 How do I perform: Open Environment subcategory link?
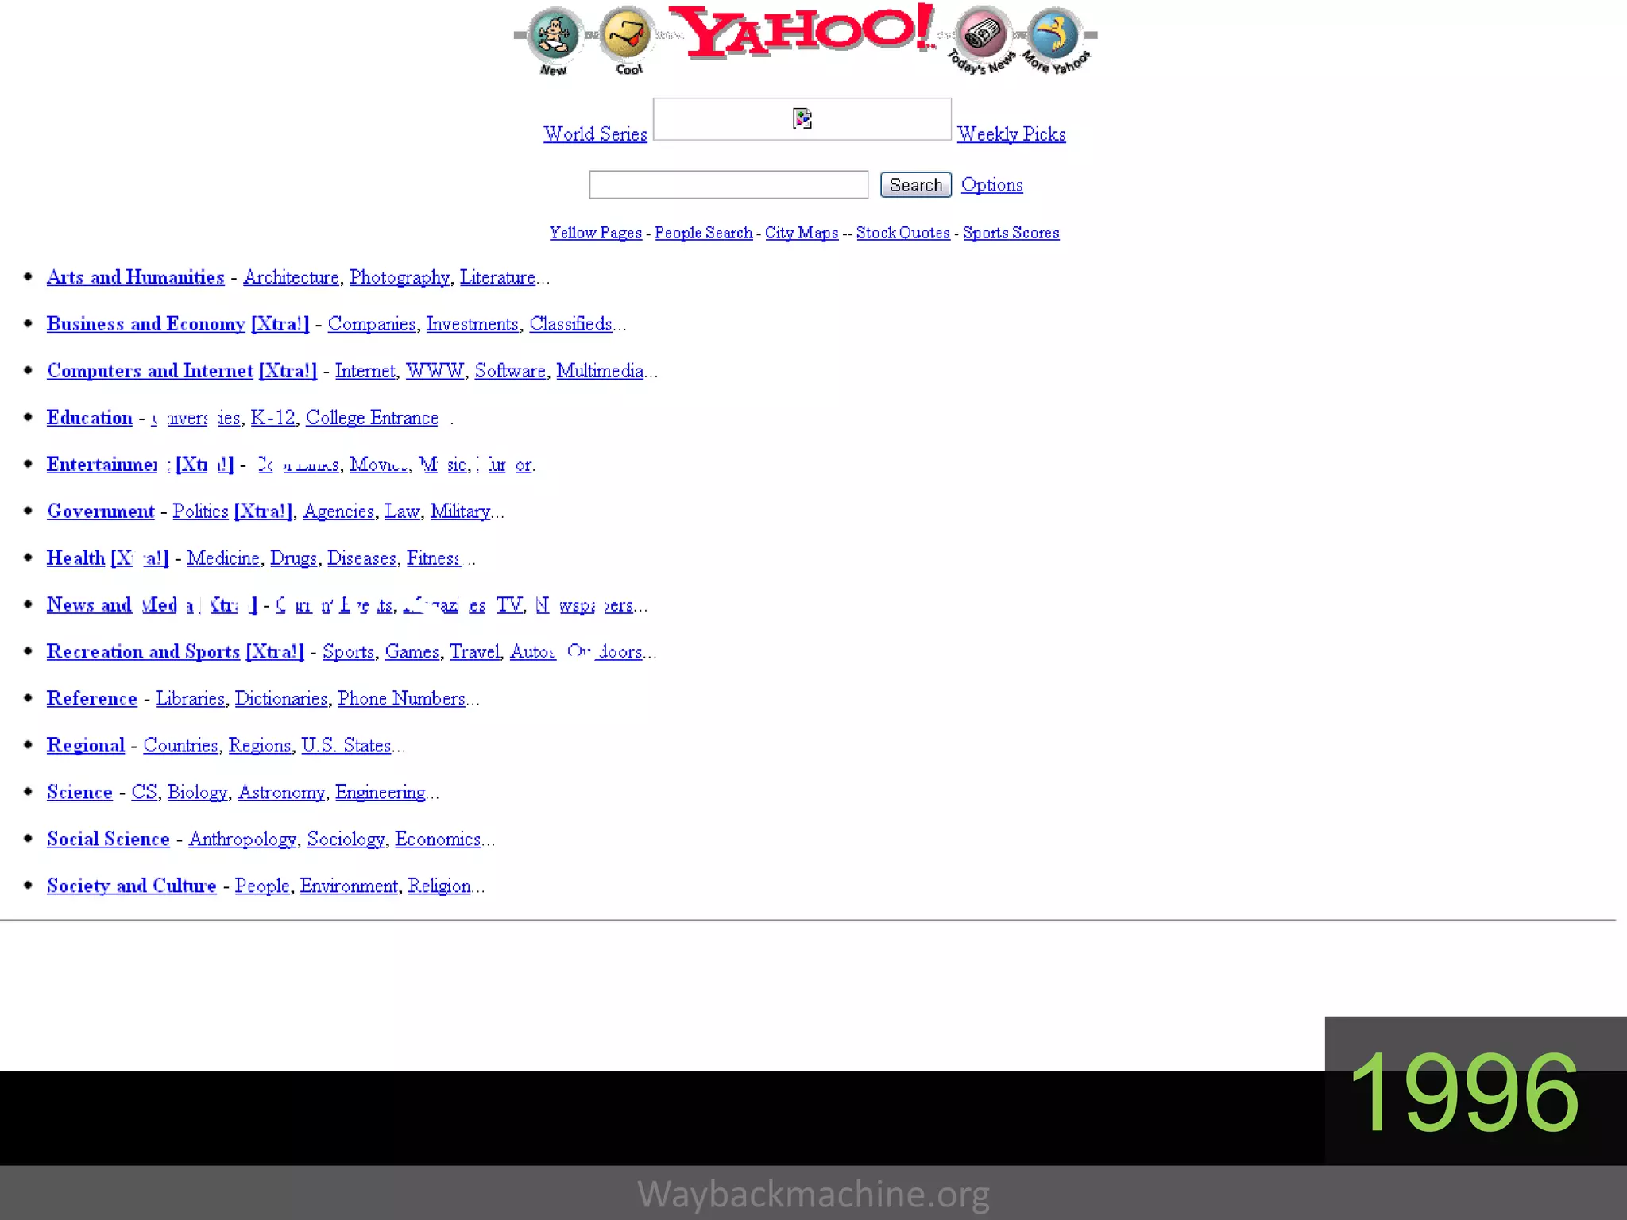[x=349, y=886]
